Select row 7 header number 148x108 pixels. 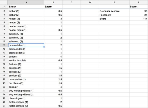click(4, 30)
